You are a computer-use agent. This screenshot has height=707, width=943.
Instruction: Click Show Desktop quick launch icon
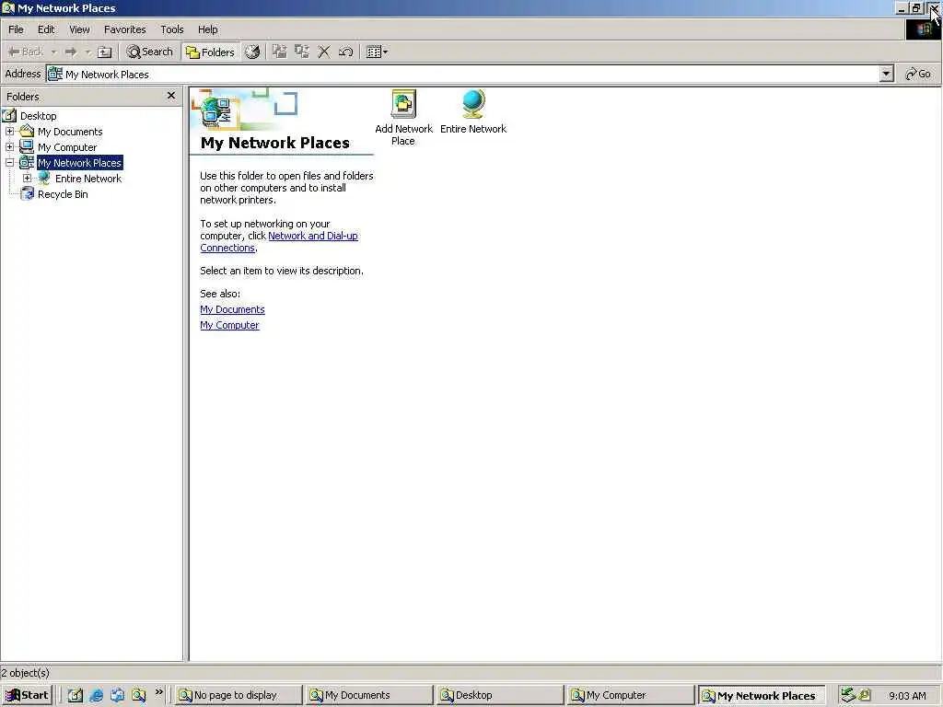click(76, 696)
